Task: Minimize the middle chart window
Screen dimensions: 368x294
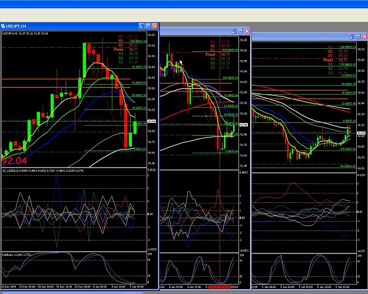Action: click(234, 31)
